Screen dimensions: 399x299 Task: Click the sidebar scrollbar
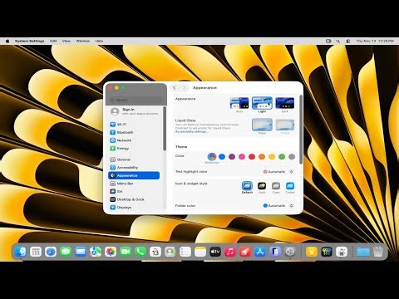click(165, 129)
